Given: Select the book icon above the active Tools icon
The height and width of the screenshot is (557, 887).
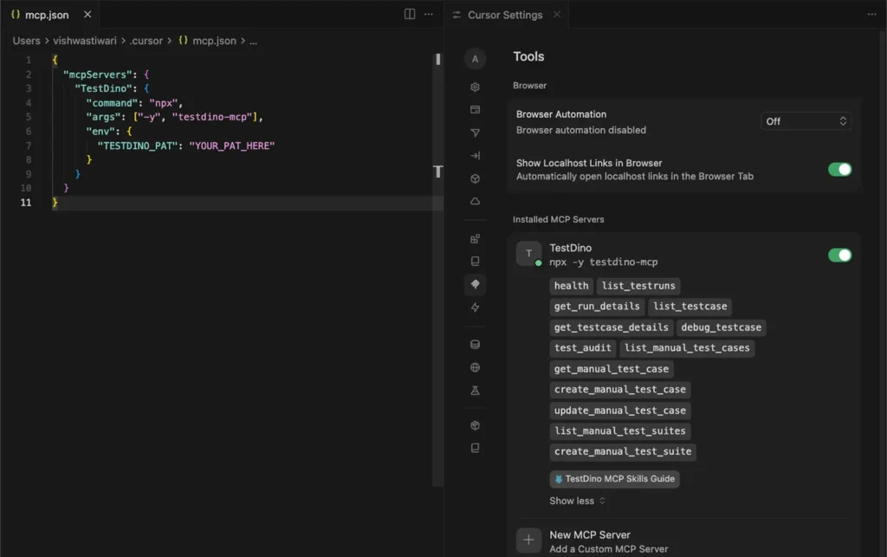Looking at the screenshot, I should (475, 262).
